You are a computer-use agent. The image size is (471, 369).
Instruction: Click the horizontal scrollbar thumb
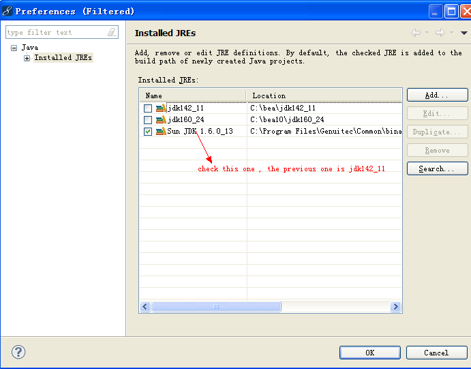pos(216,306)
